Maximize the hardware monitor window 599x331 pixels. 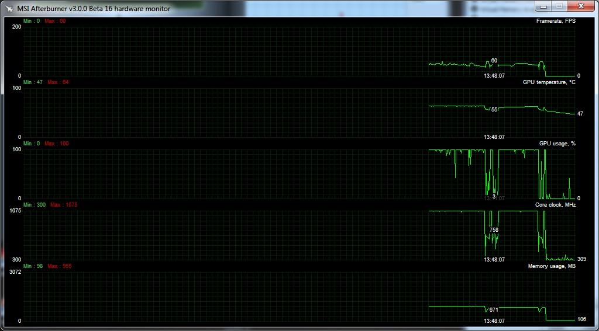(559, 6)
